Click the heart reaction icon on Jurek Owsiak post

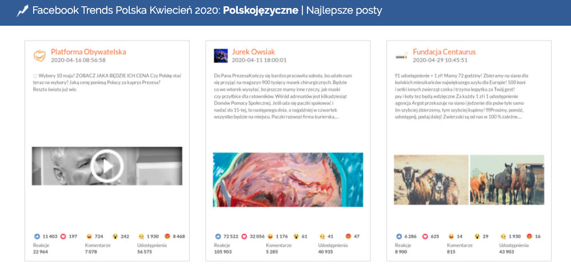(x=245, y=236)
